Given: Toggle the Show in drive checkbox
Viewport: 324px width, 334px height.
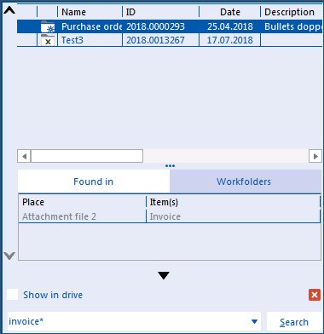Looking at the screenshot, I should coord(13,295).
